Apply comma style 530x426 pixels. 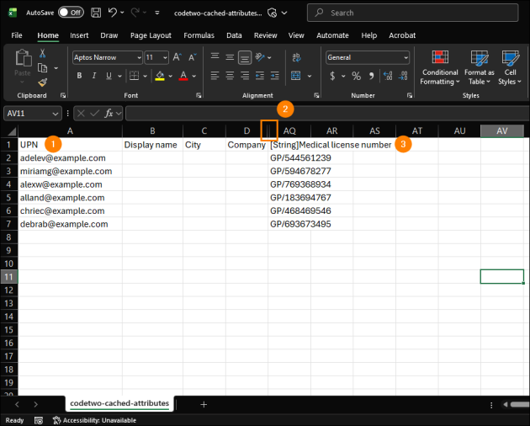coord(372,76)
